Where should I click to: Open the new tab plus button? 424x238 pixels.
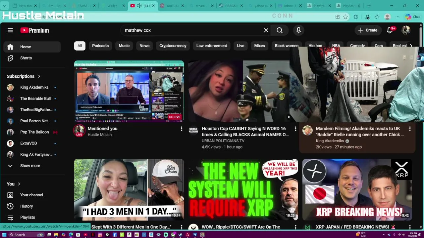[x=369, y=6]
